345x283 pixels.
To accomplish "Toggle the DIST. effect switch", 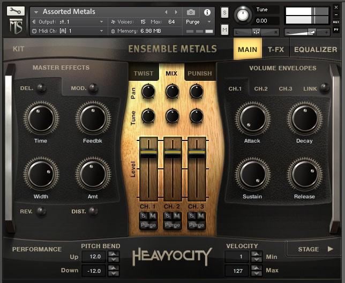I will click(x=93, y=211).
